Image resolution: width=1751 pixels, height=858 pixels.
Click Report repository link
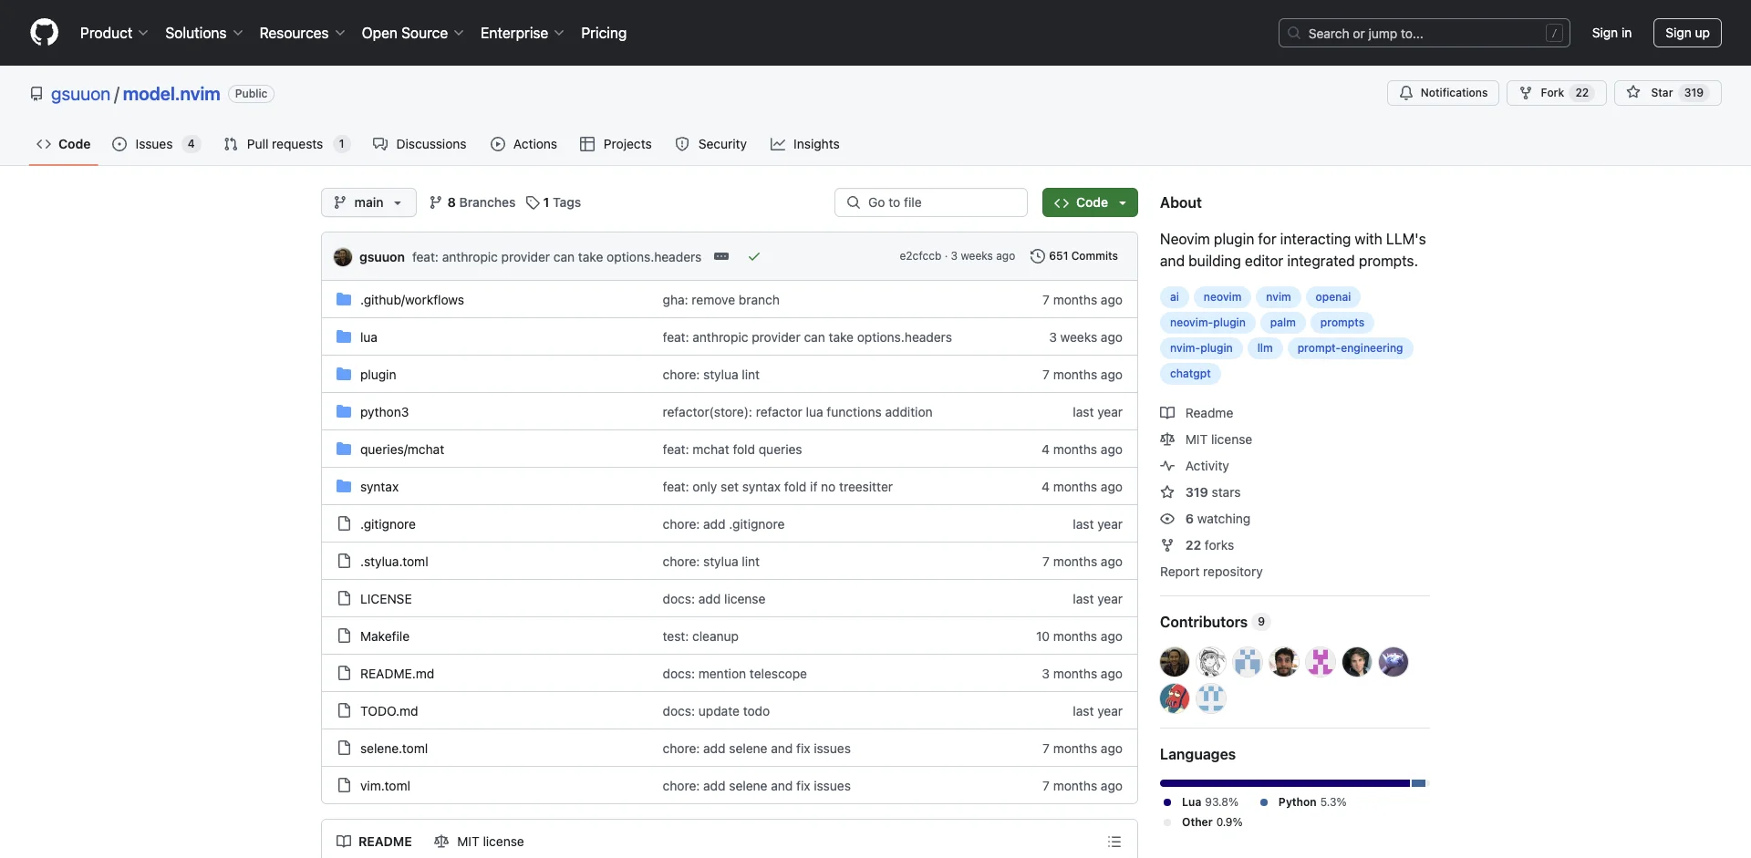pos(1211,572)
